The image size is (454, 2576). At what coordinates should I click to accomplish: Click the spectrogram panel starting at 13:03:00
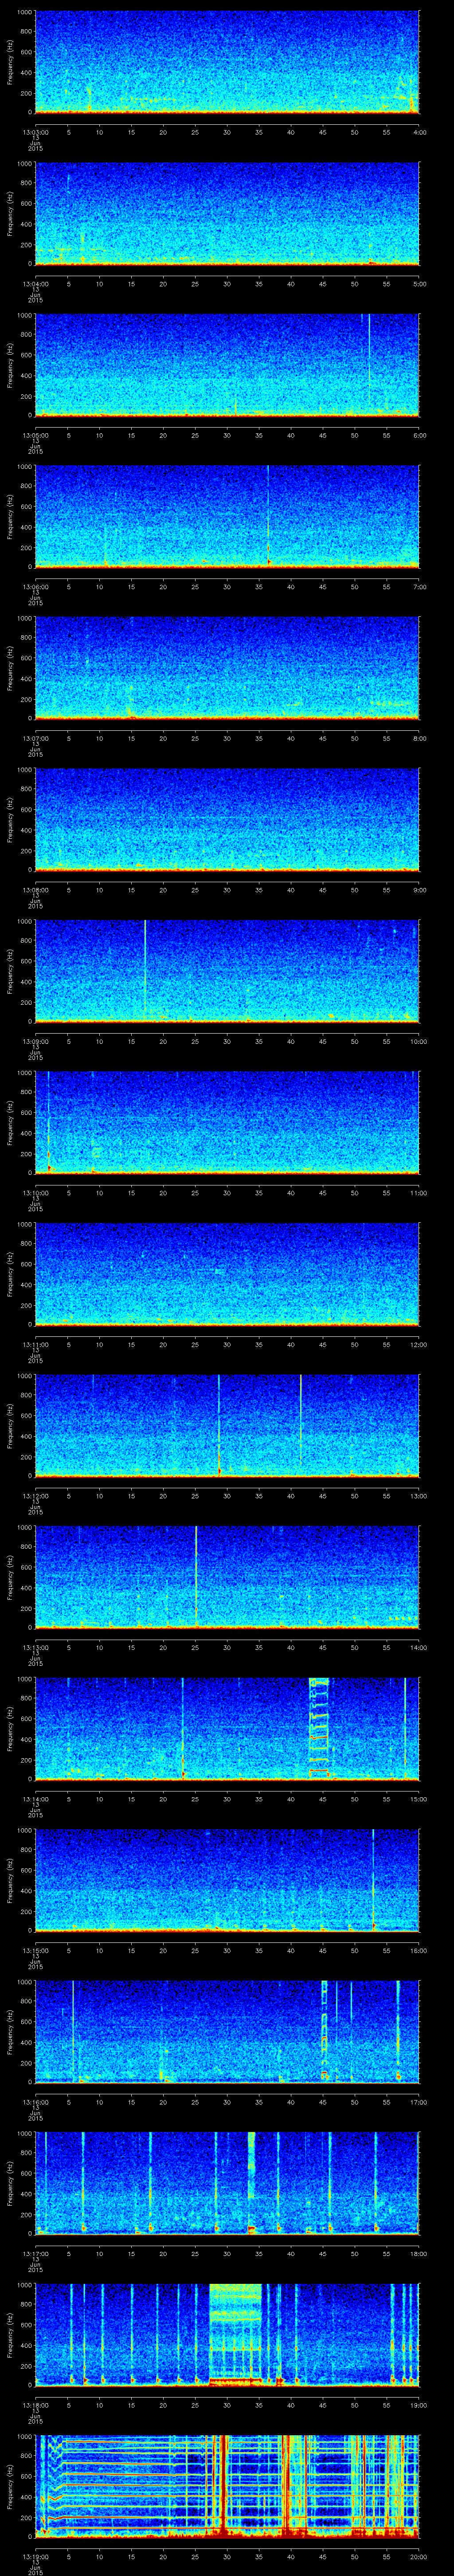[227, 62]
